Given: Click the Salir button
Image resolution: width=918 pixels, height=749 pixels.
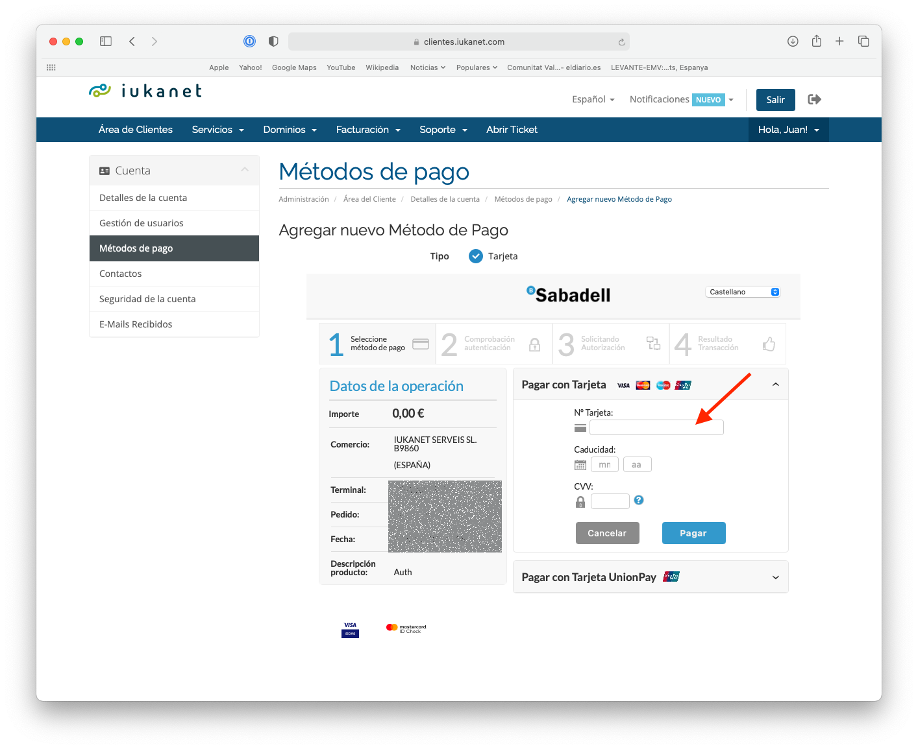Looking at the screenshot, I should click(x=776, y=100).
